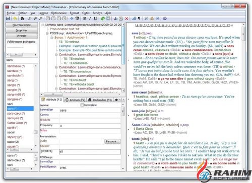The height and width of the screenshot is (183, 252).
Task: Click the filter bucket toolbar icon
Action: (77, 19)
